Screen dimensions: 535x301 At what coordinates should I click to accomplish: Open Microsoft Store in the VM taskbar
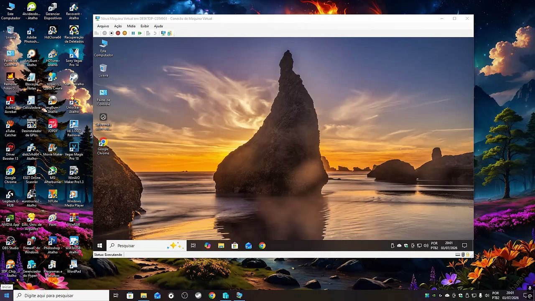(x=235, y=246)
